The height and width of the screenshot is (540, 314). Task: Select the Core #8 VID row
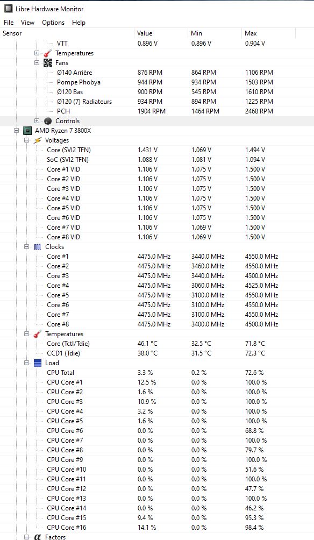pos(157,237)
